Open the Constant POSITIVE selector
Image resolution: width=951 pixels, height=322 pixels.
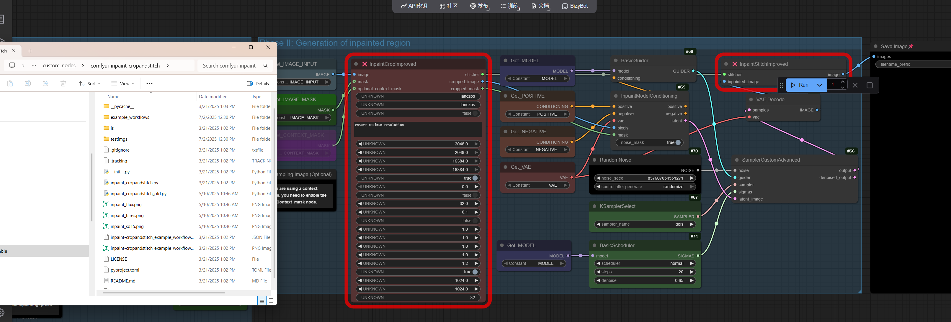(x=537, y=114)
